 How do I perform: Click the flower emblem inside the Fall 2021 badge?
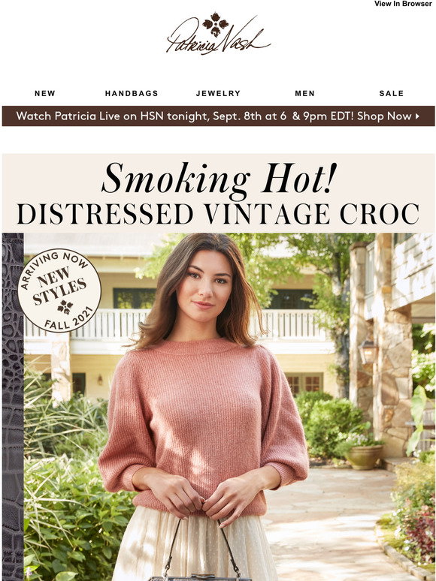tap(65, 307)
